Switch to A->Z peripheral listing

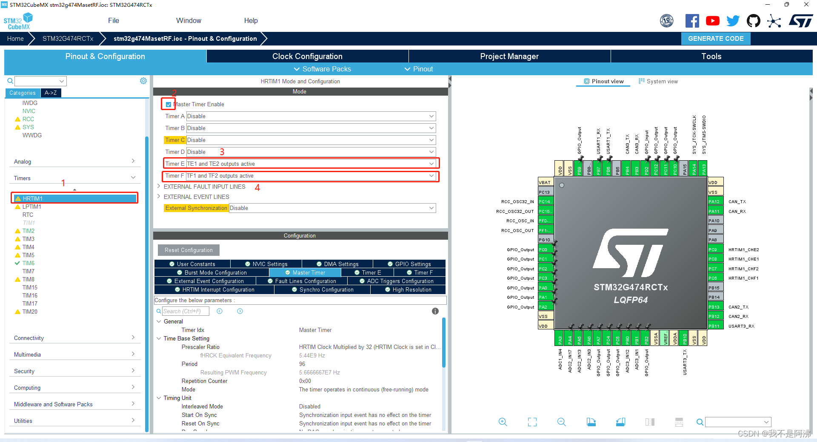point(51,93)
